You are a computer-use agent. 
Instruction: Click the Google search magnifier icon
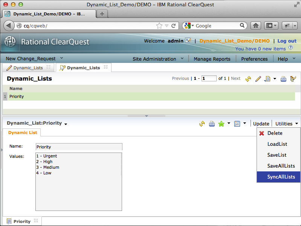[x=242, y=25]
